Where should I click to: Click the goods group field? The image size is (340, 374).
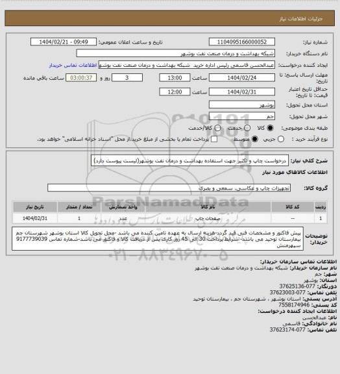(169, 188)
